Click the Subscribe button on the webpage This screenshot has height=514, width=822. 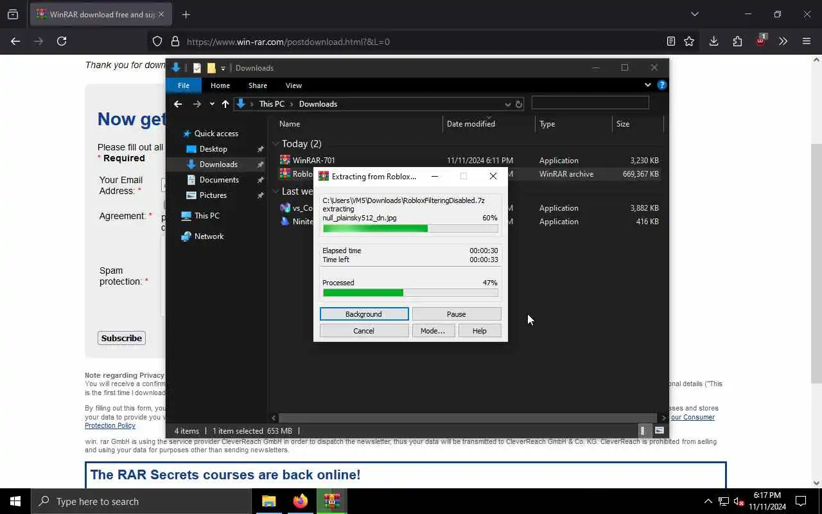pos(121,338)
